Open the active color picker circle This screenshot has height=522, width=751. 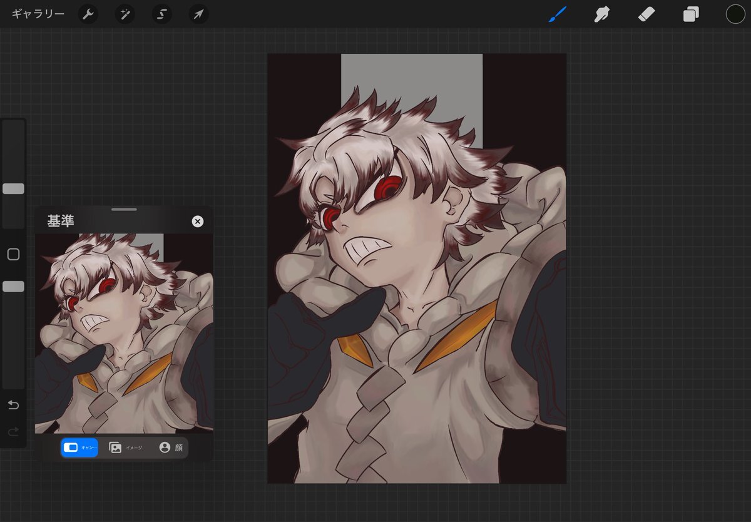point(735,14)
